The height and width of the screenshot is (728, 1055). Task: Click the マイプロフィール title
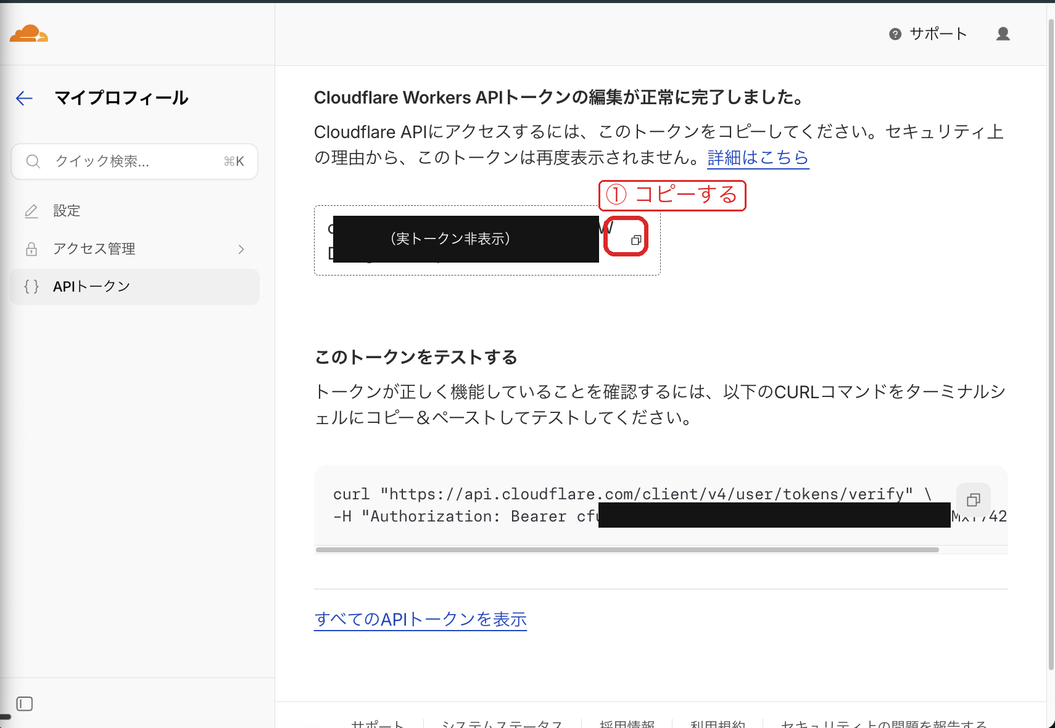122,98
